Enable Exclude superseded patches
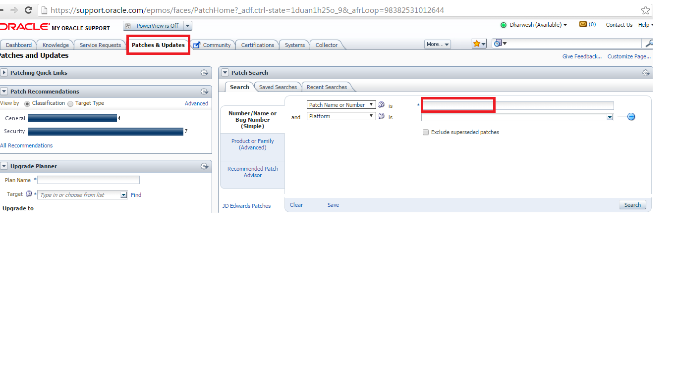 (x=426, y=132)
